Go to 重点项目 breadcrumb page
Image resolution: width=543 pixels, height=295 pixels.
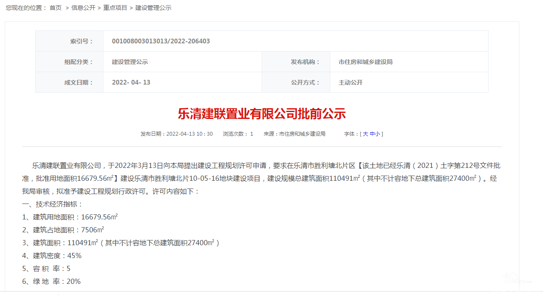point(115,8)
